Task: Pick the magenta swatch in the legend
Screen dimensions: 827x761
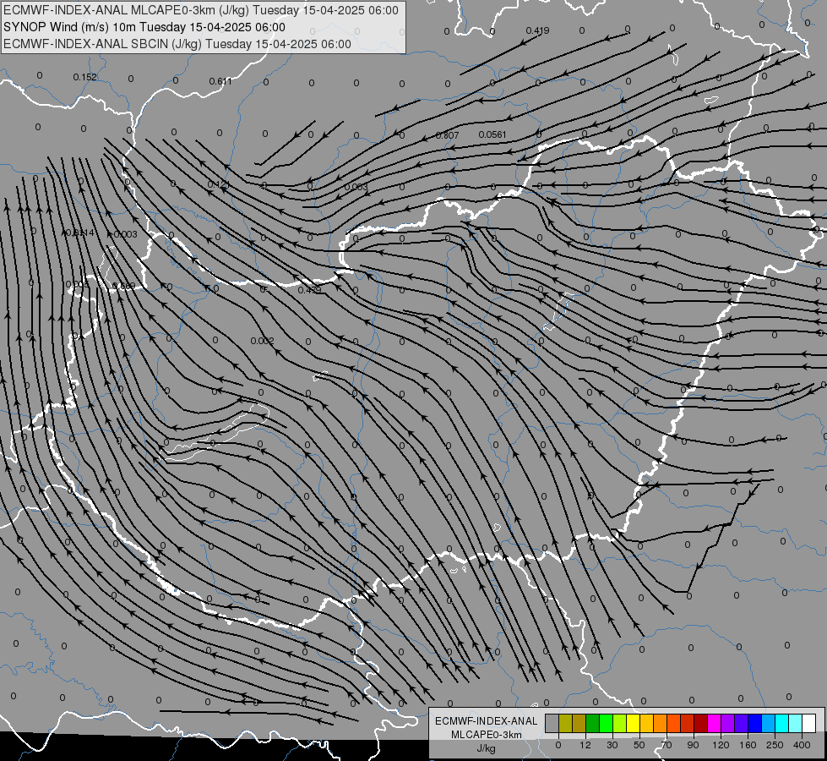Action: 715,723
